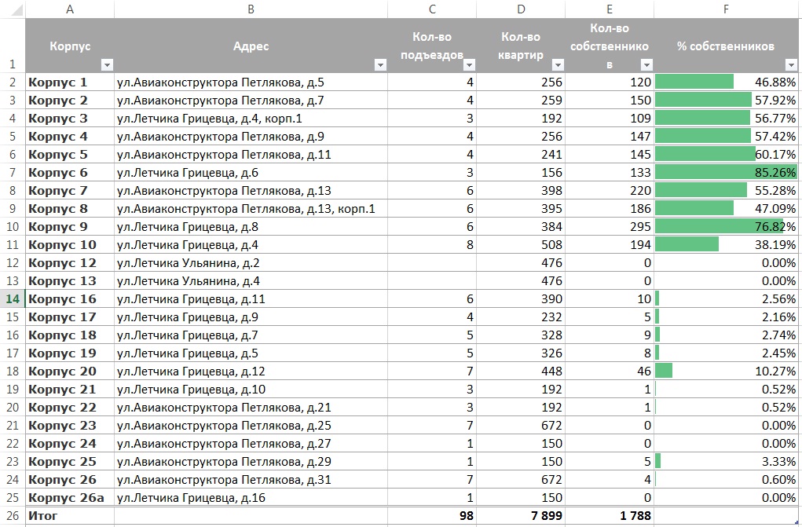Open the filter dropdown for Адрес column
Image resolution: width=802 pixels, height=527 pixels.
click(380, 65)
